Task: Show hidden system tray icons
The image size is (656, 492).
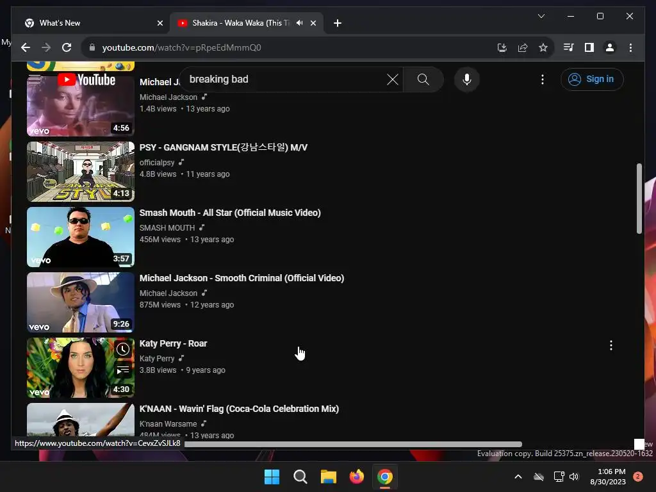Action: tap(518, 477)
